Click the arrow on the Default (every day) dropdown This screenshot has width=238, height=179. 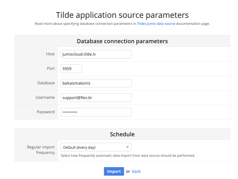[x=127, y=147]
